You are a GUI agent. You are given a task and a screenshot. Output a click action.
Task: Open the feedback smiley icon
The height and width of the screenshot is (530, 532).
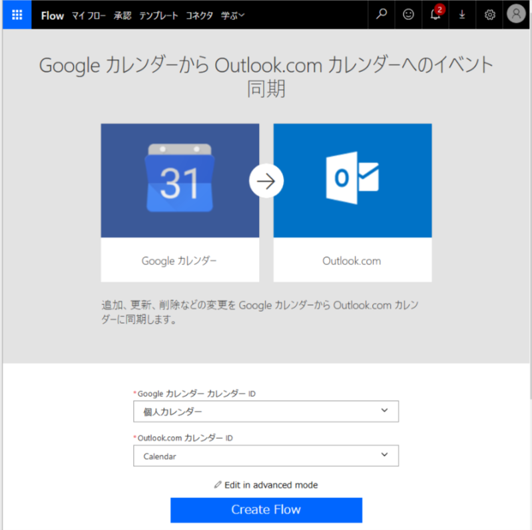coord(408,14)
